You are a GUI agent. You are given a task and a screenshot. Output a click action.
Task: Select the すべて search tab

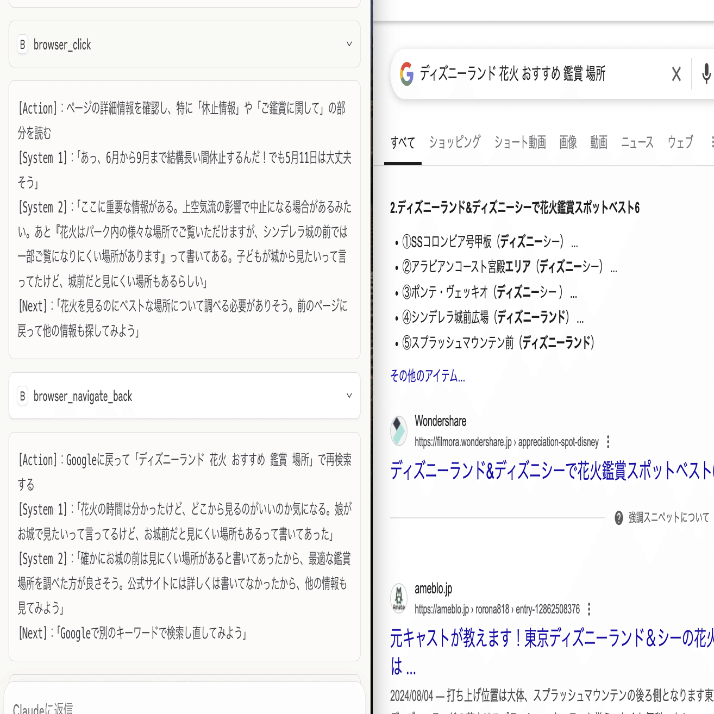(x=403, y=142)
